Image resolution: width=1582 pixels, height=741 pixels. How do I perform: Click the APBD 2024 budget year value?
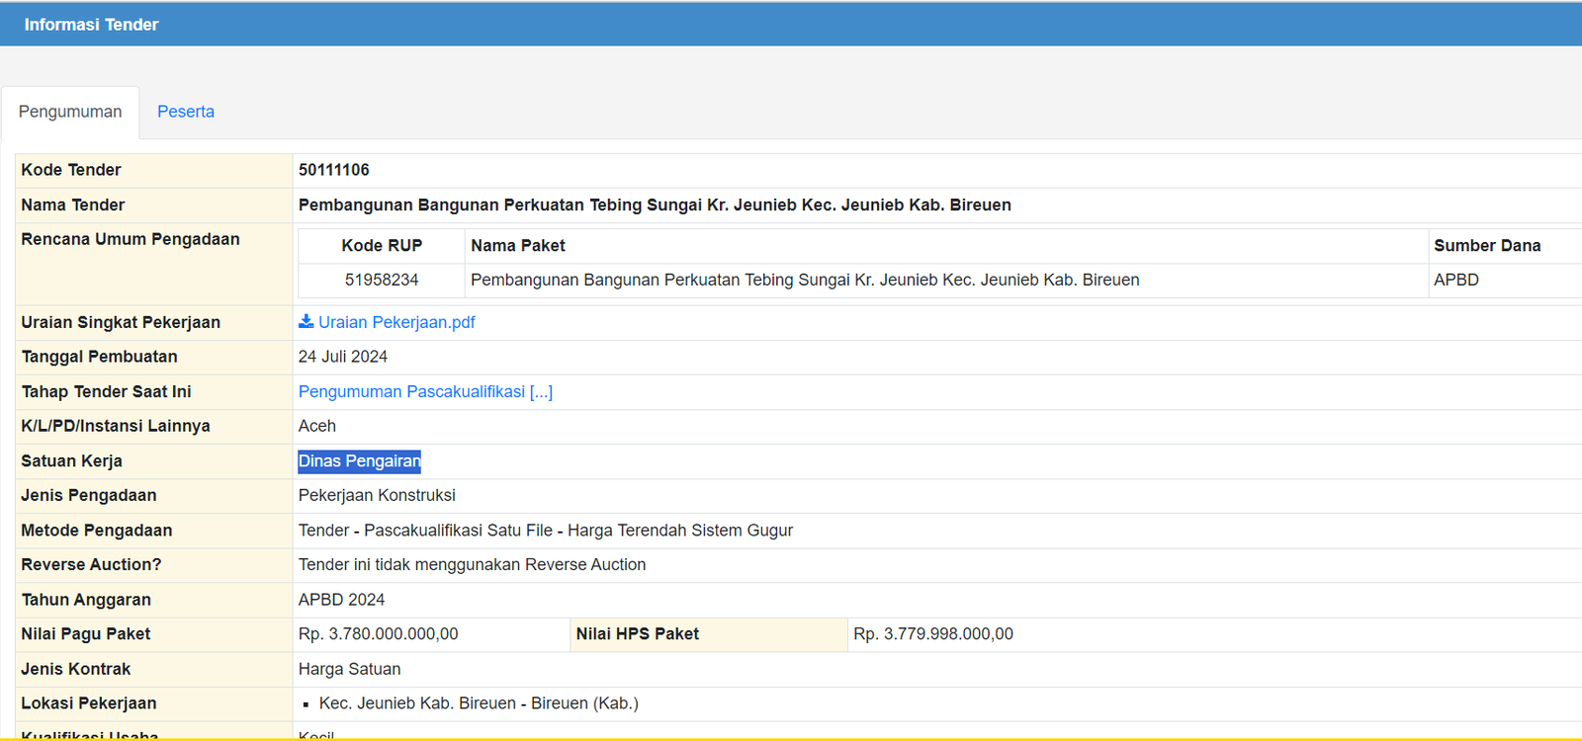(342, 600)
